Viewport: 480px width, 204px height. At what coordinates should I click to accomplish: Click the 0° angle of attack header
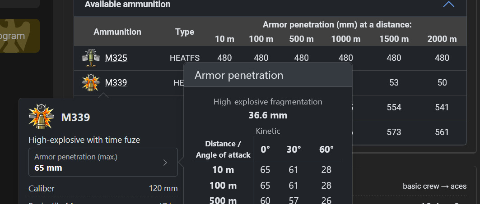(266, 149)
